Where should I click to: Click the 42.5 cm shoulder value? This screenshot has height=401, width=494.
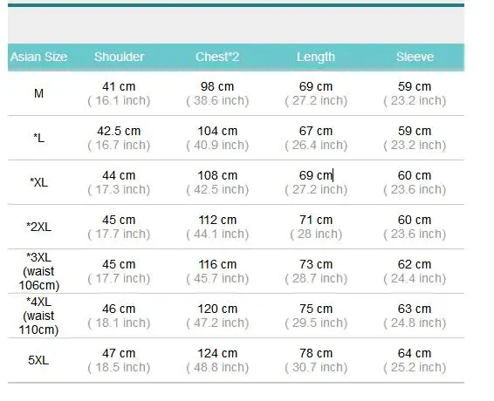click(119, 131)
